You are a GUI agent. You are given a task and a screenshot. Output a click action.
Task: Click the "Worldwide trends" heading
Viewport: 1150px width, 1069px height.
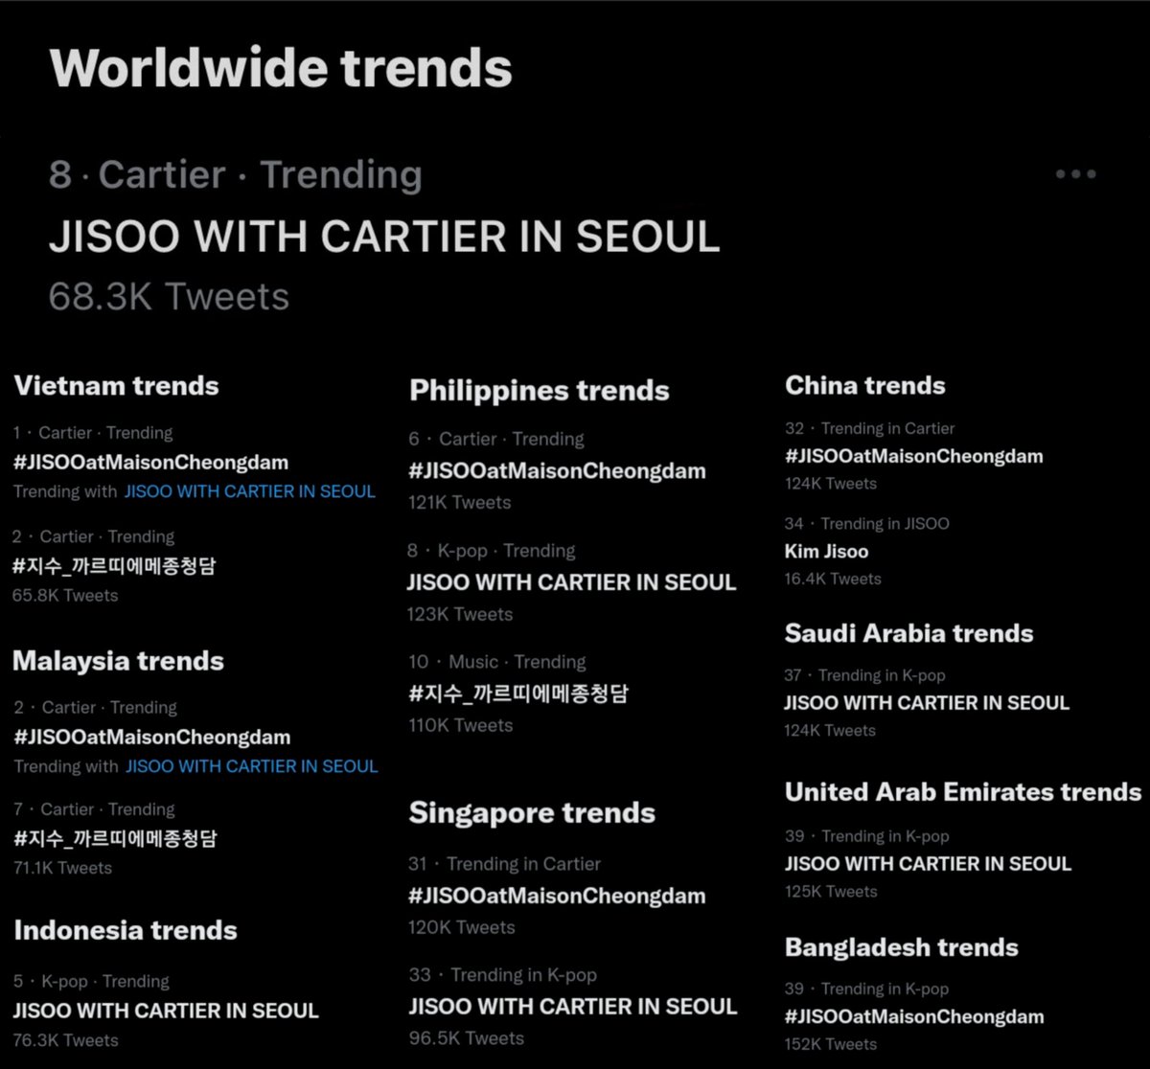tap(281, 68)
